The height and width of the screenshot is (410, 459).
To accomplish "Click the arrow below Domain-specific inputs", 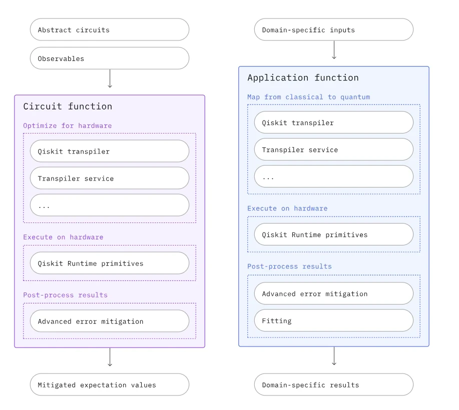I will click(334, 50).
